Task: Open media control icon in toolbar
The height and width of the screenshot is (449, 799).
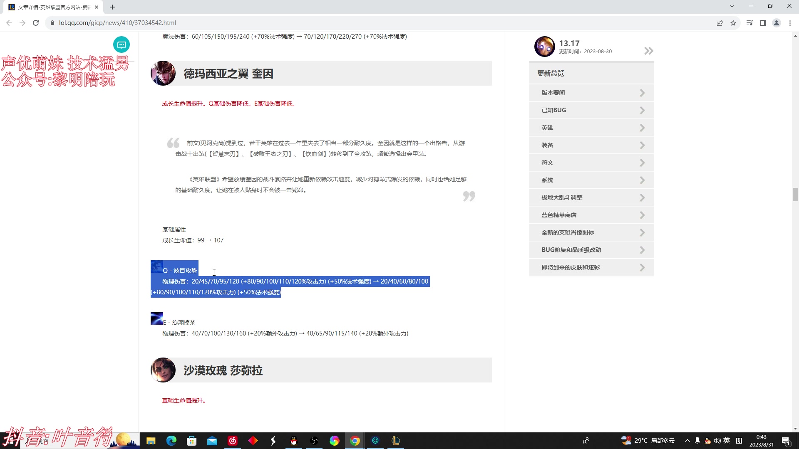Action: pos(749,23)
